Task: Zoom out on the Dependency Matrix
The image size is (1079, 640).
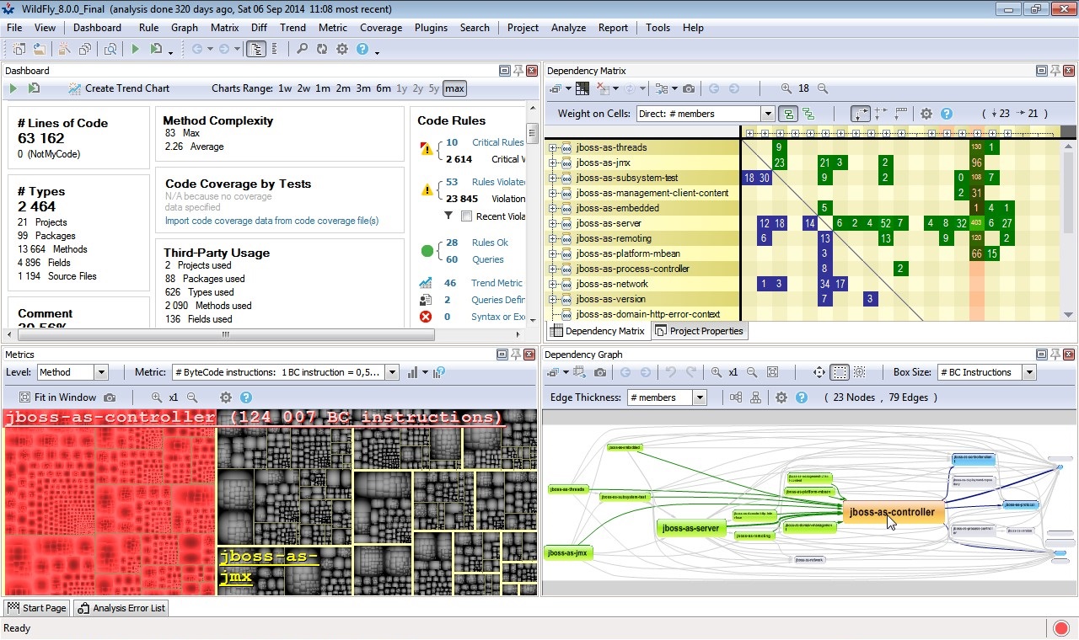Action: [x=822, y=88]
